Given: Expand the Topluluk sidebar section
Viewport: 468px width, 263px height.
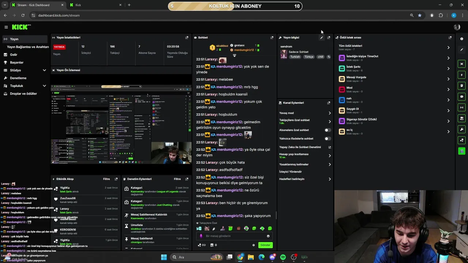Looking at the screenshot, I should click(24, 86).
